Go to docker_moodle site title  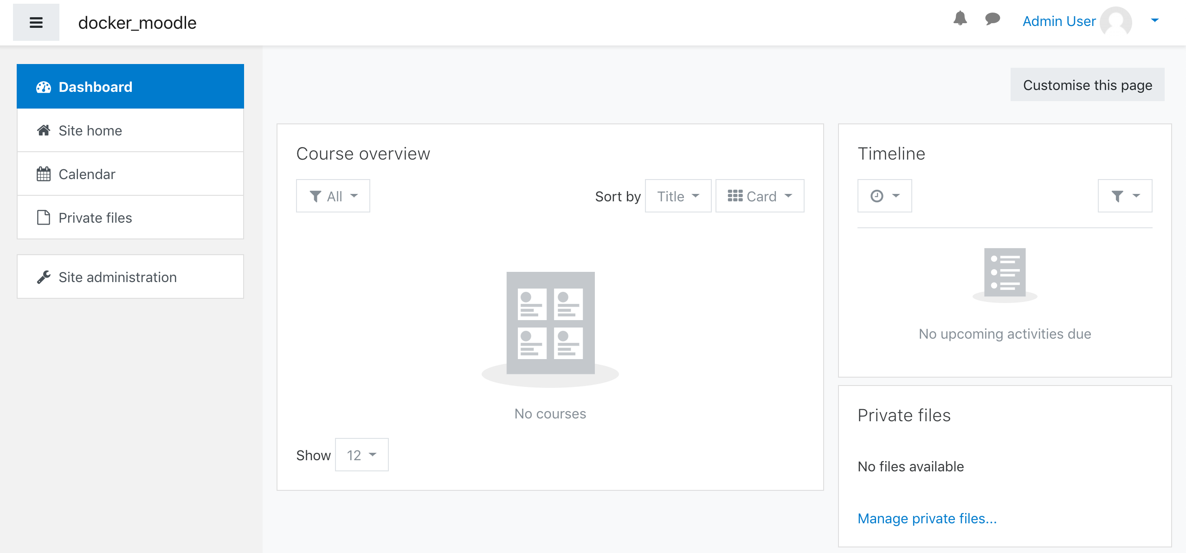[137, 23]
